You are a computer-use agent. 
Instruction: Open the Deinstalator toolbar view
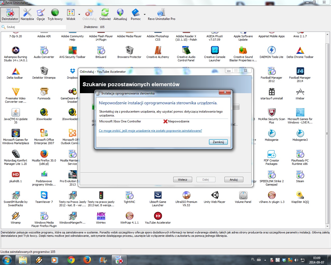(10, 14)
